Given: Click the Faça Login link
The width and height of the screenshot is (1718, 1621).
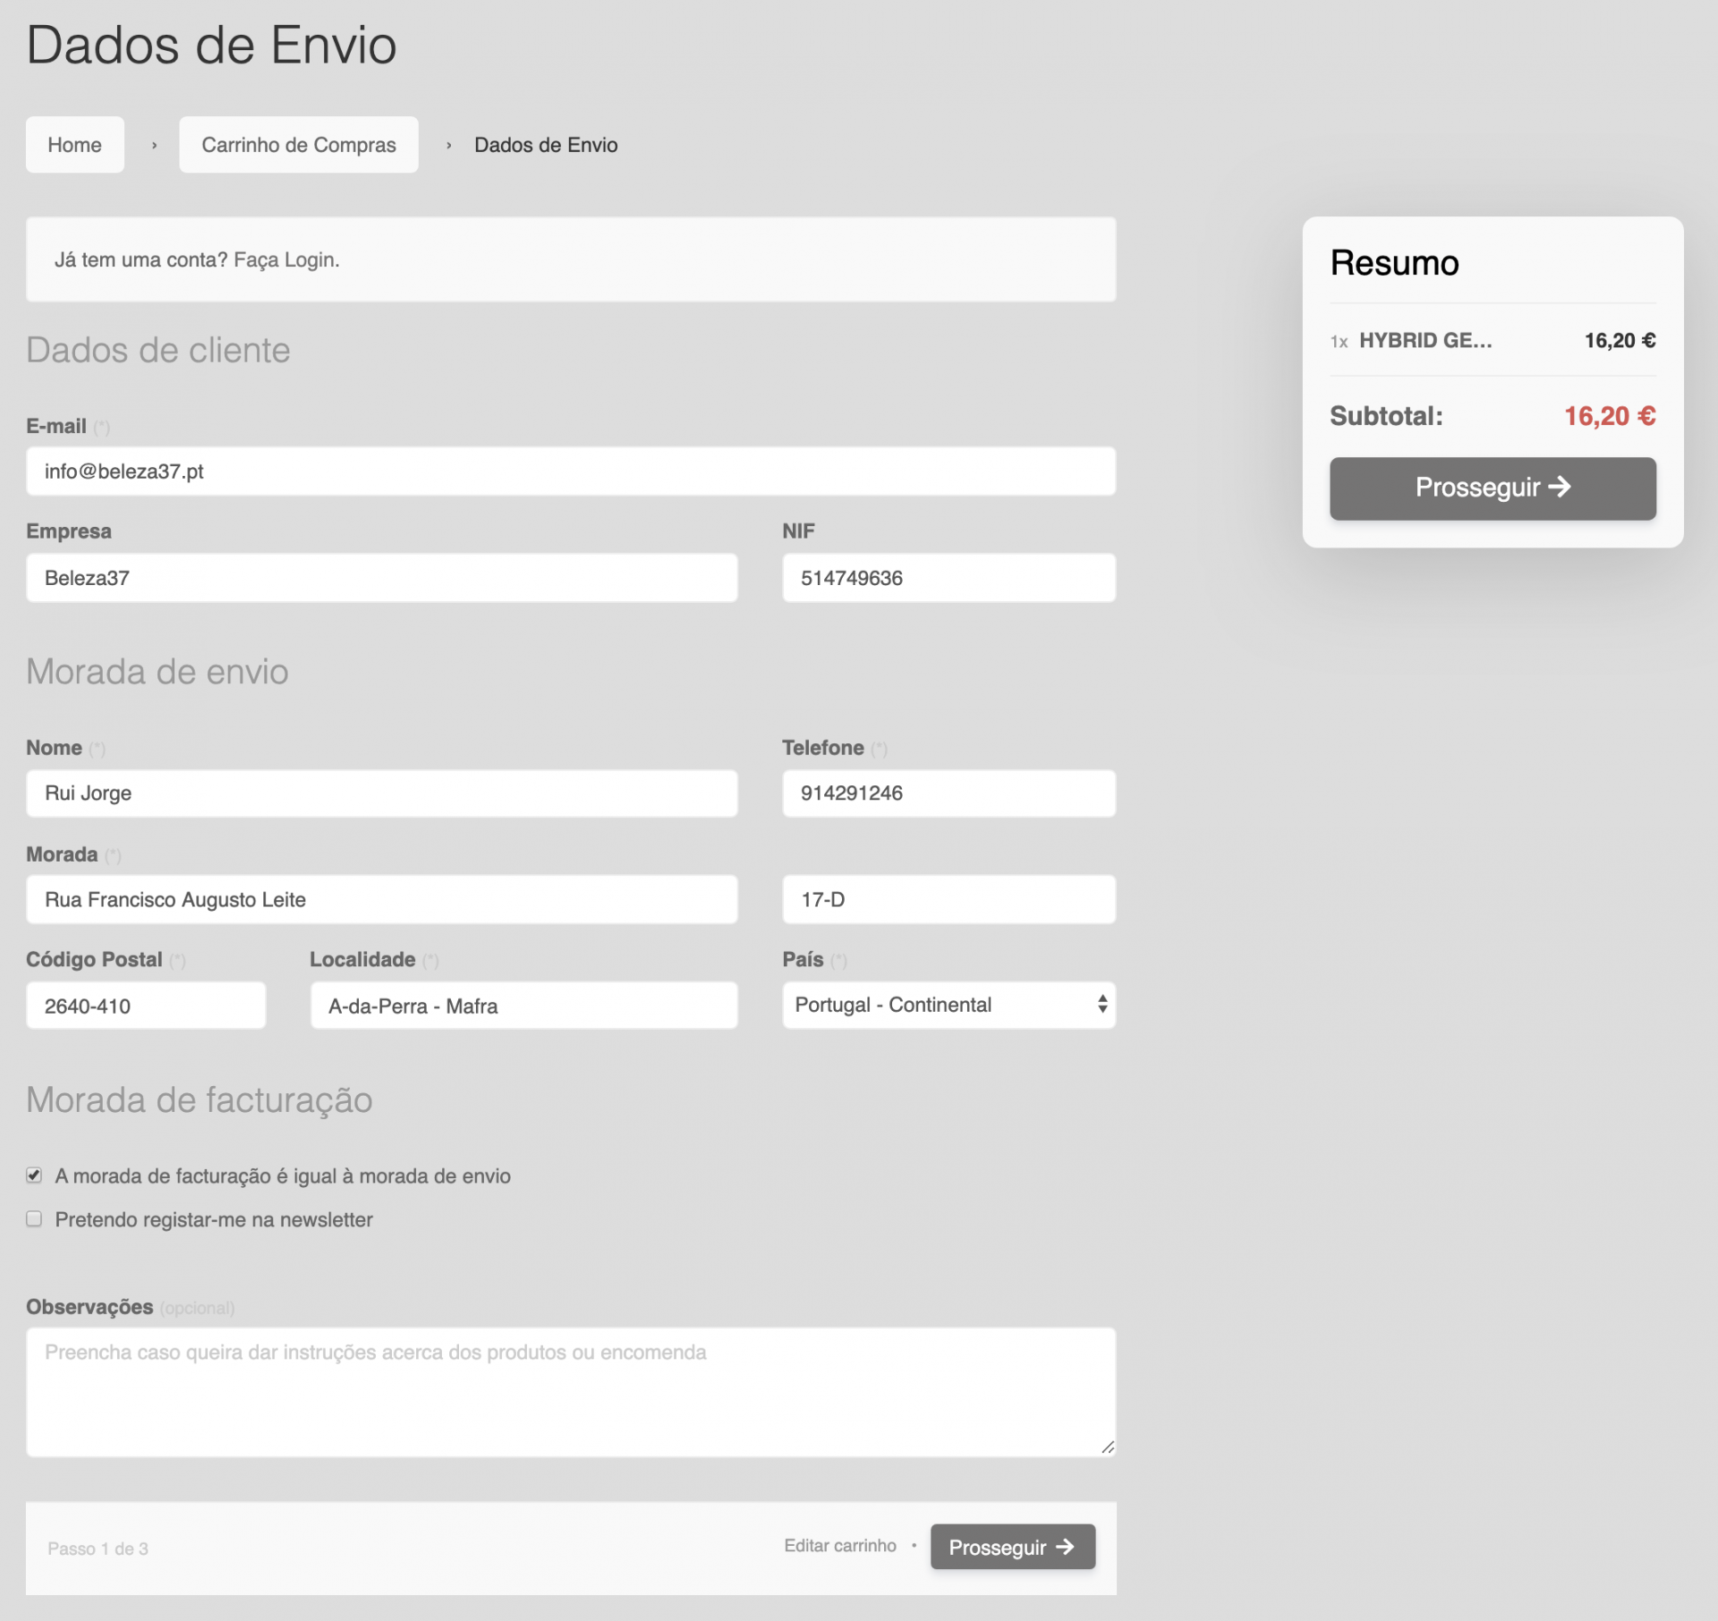Looking at the screenshot, I should [285, 260].
